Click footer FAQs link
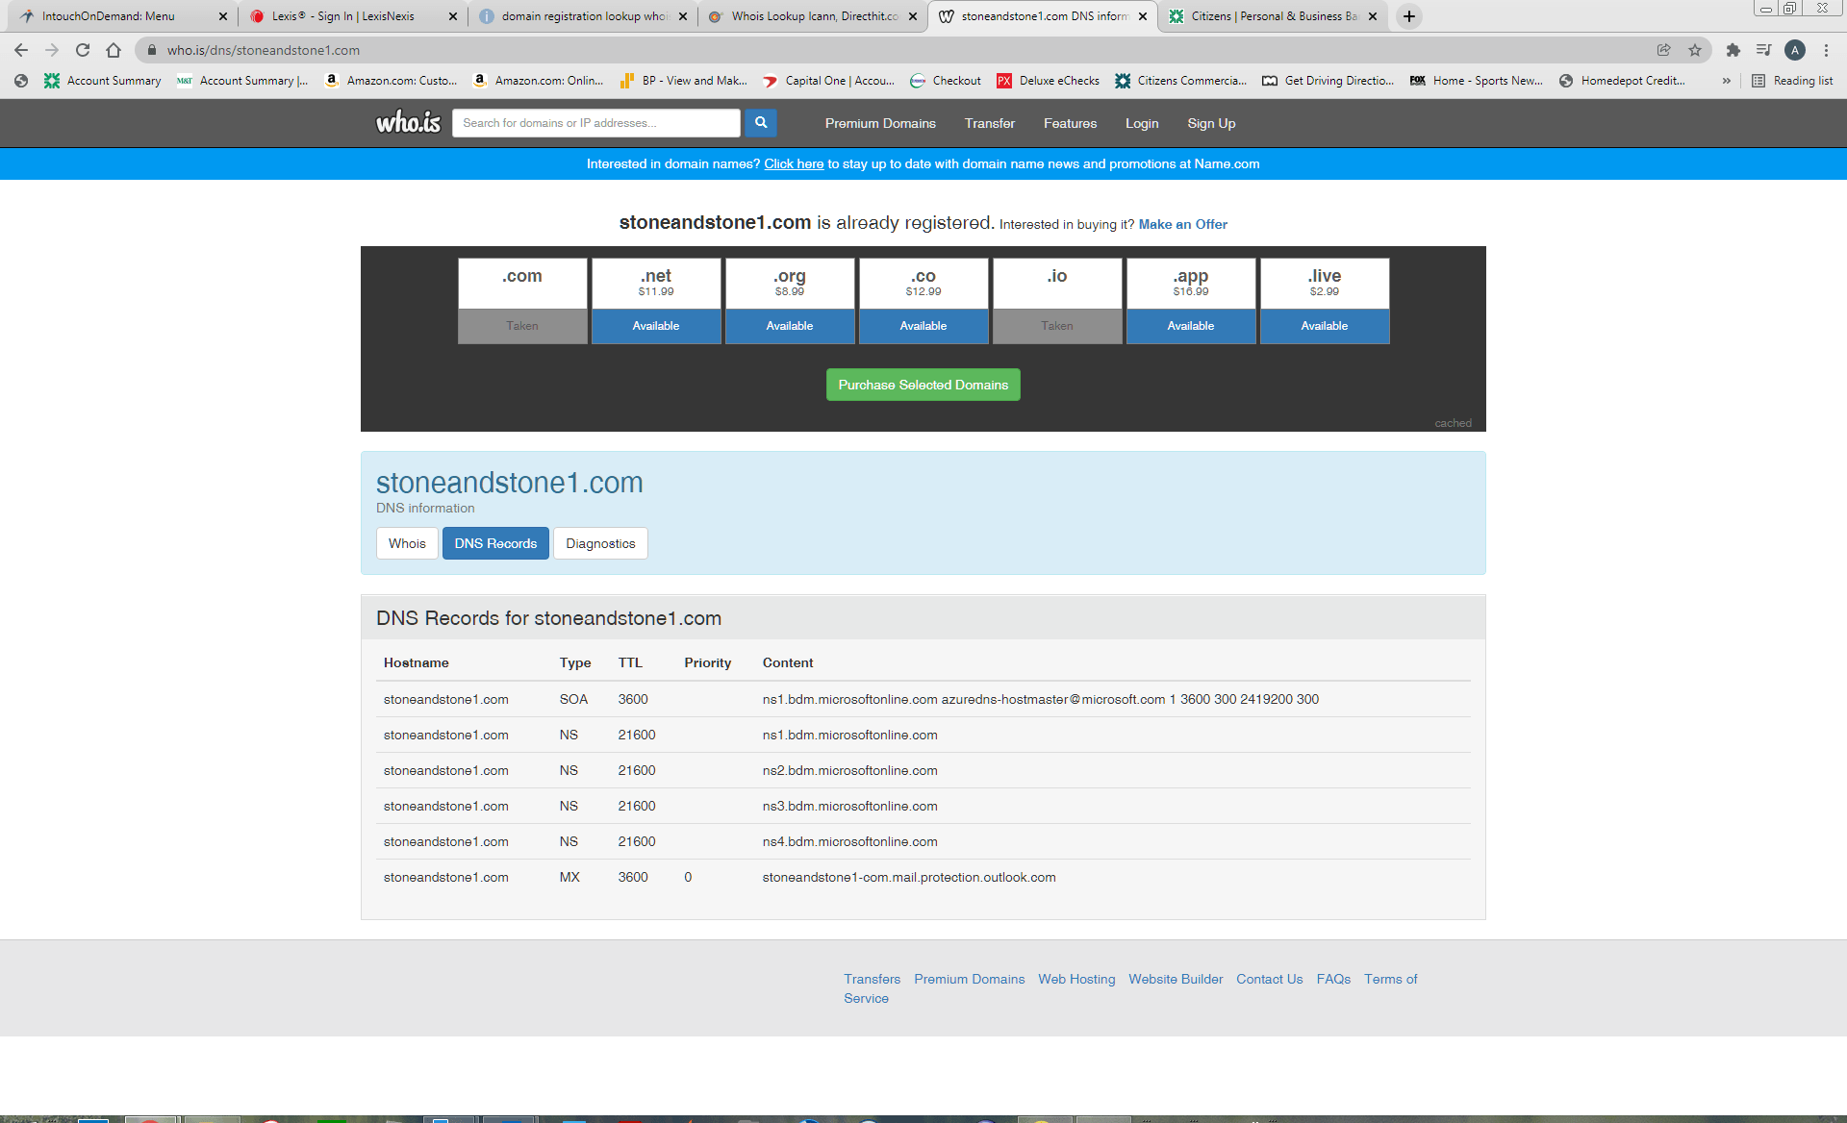The height and width of the screenshot is (1123, 1847). pos(1333,979)
